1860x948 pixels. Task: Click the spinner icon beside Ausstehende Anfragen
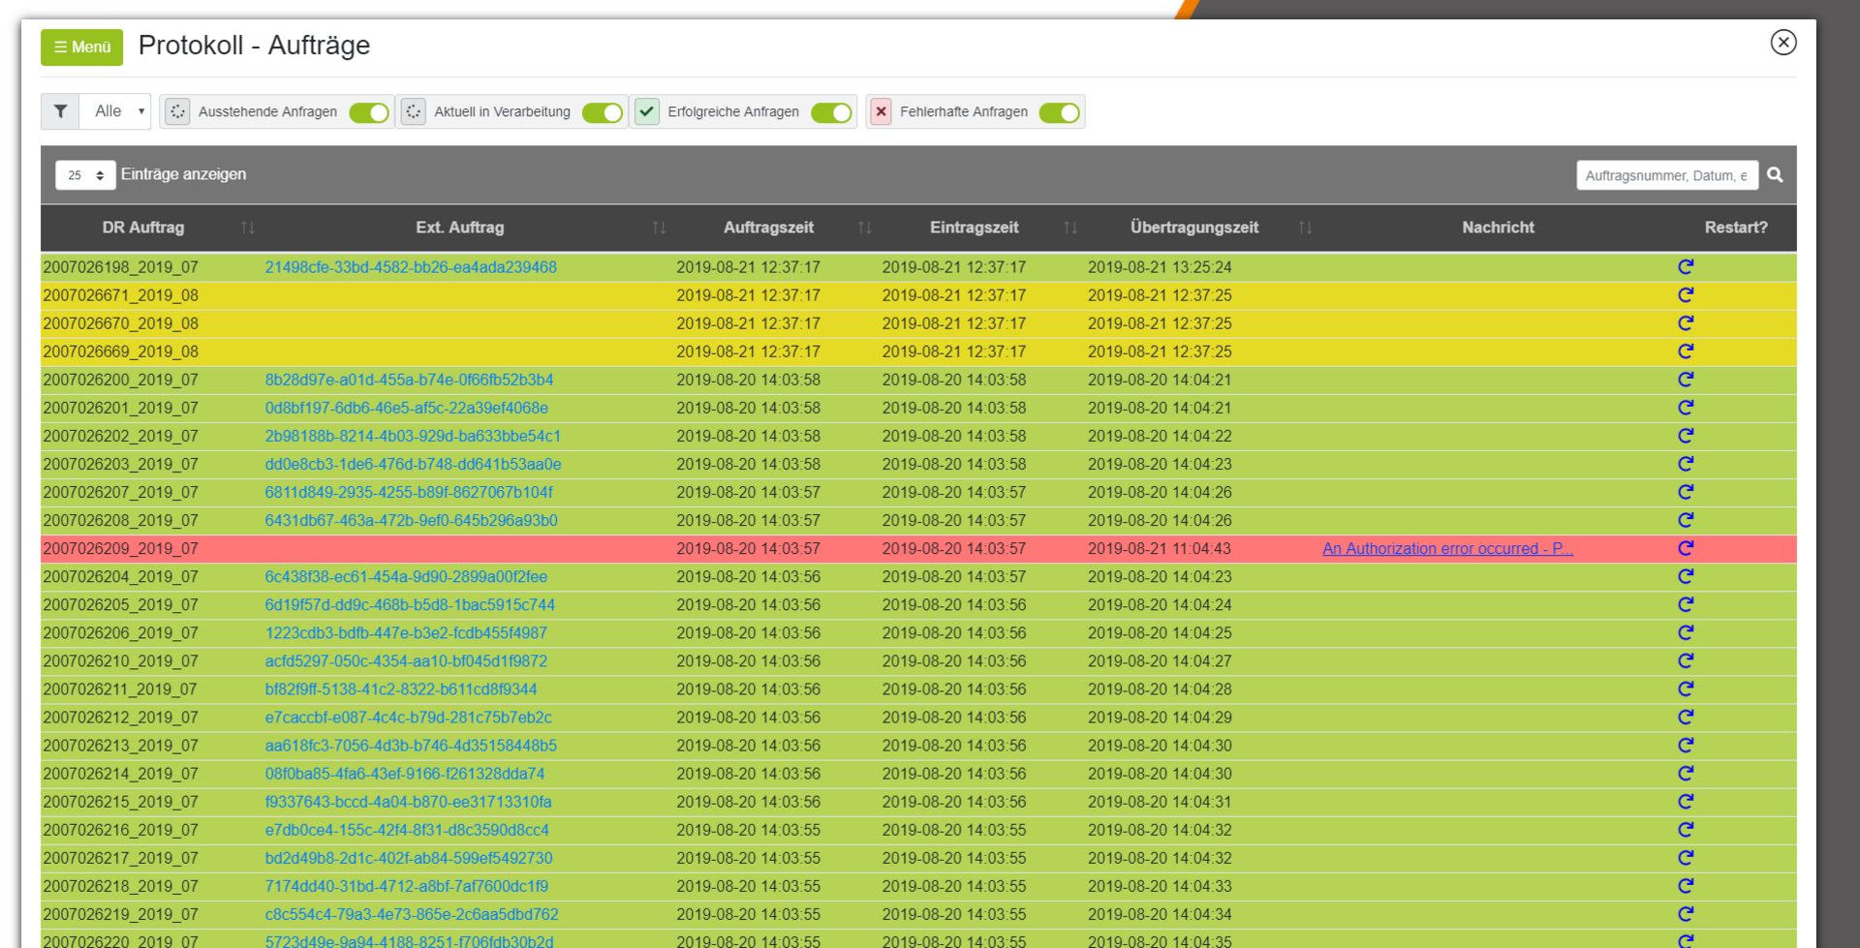coord(177,111)
